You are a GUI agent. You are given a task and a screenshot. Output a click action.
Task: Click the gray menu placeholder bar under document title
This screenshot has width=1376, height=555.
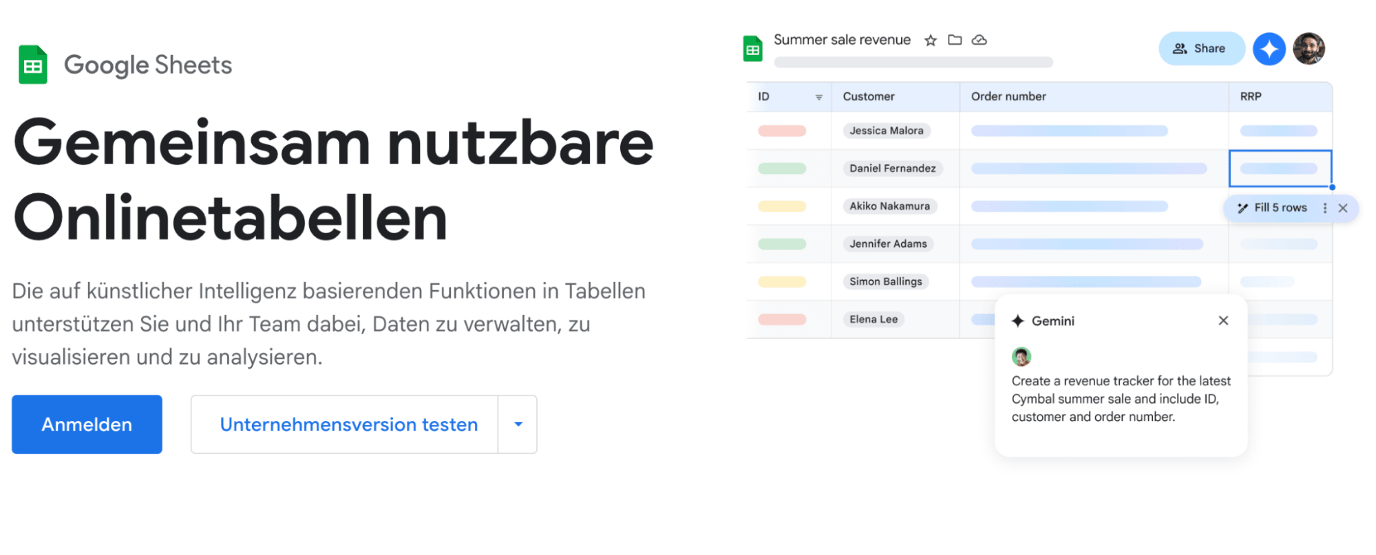point(913,63)
